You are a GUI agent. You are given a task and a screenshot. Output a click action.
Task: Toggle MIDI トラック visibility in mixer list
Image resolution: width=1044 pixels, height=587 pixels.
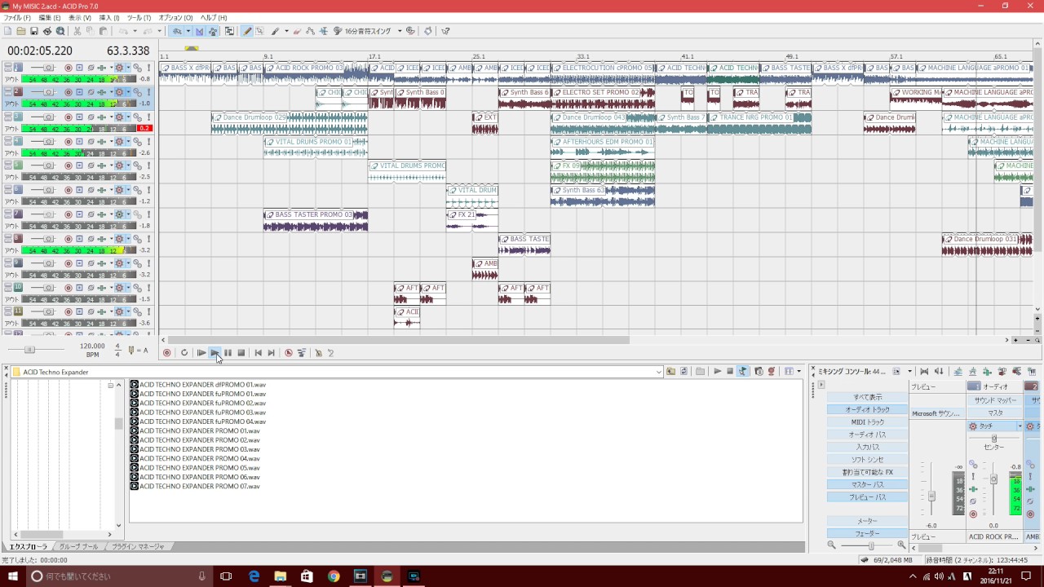tap(867, 422)
